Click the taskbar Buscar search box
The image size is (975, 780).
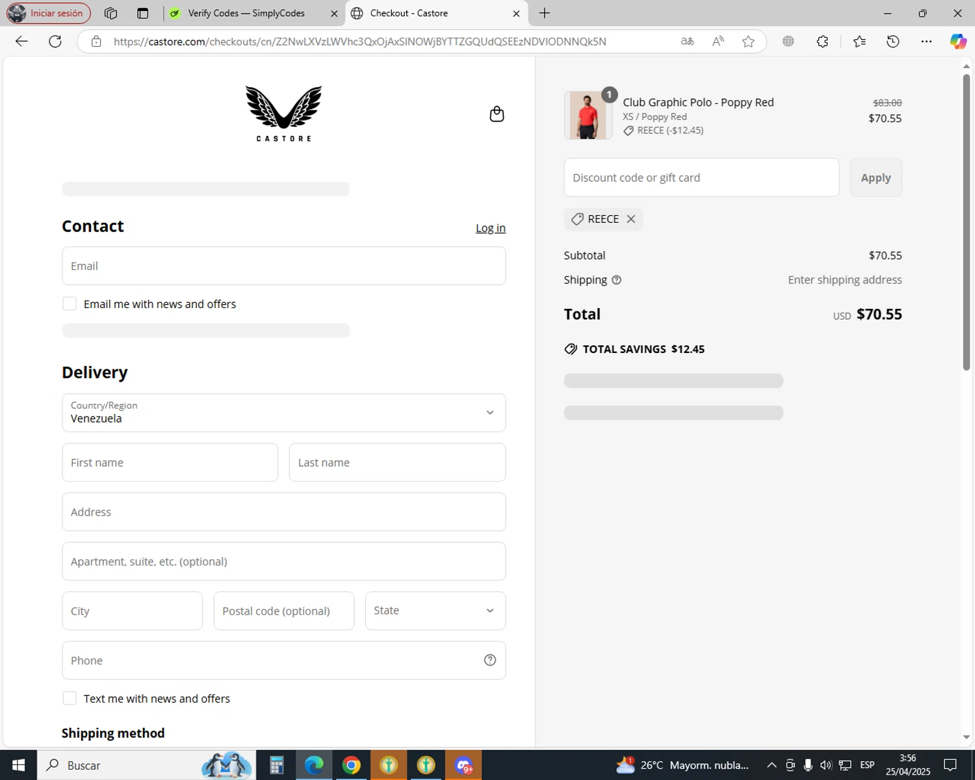tap(146, 765)
